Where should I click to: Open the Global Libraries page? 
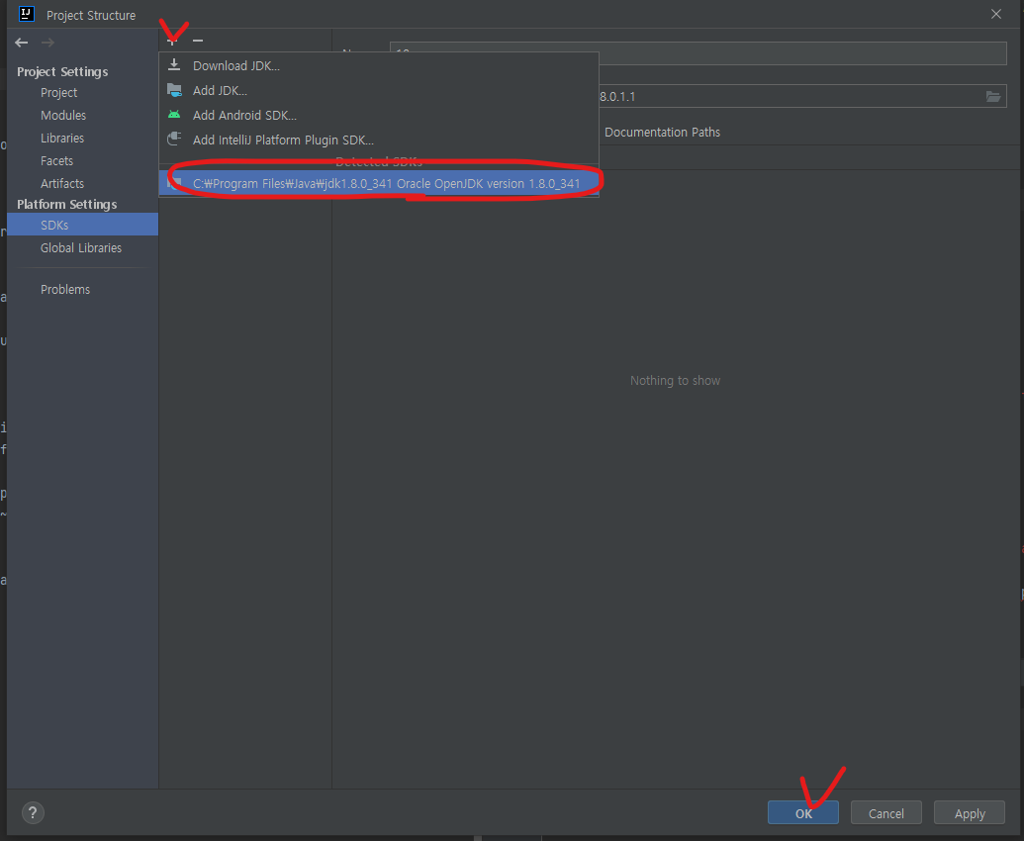click(81, 248)
